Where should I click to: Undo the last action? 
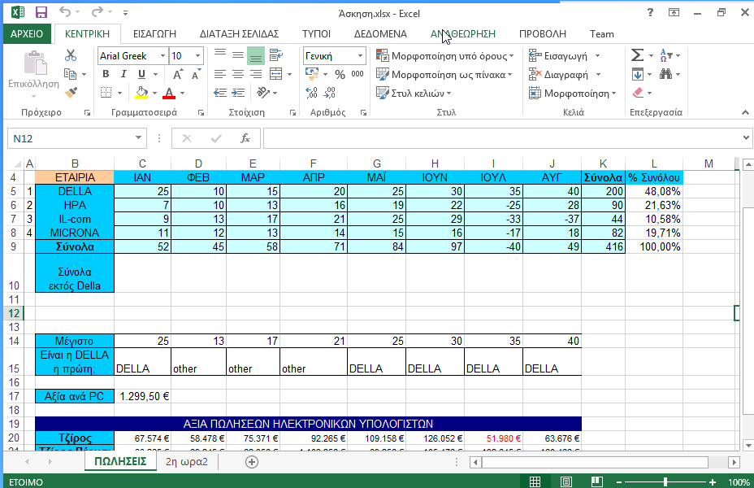(65, 12)
